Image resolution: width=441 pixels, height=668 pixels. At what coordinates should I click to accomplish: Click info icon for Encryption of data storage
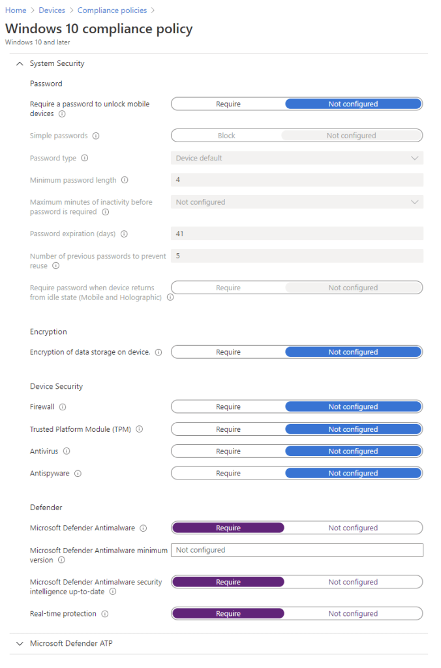pos(158,352)
